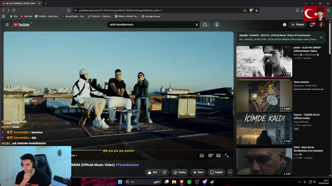Go forward with browser forward arrow
Image resolution: width=332 pixels, height=186 pixels.
click(9, 10)
